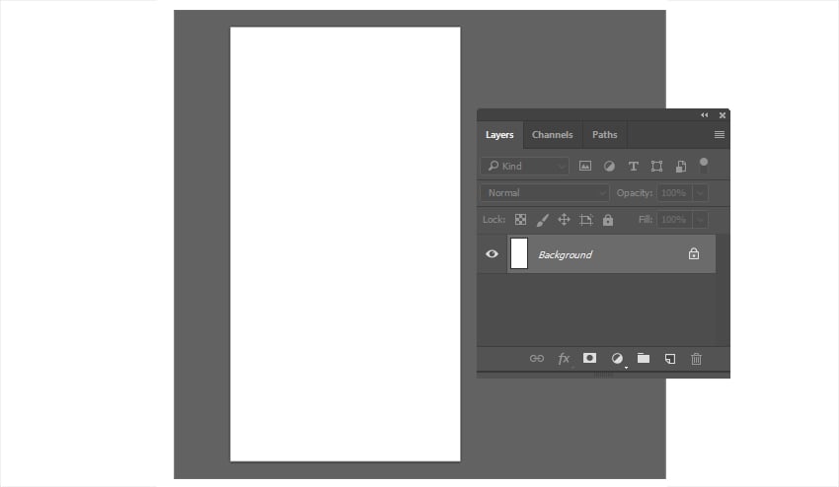Toggle layer filtering switch

click(704, 166)
